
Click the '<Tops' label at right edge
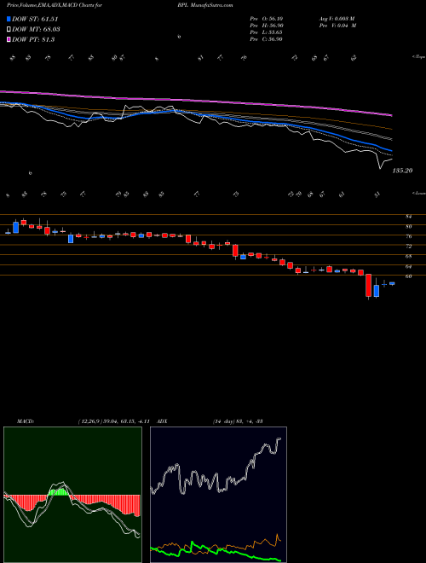418,57
